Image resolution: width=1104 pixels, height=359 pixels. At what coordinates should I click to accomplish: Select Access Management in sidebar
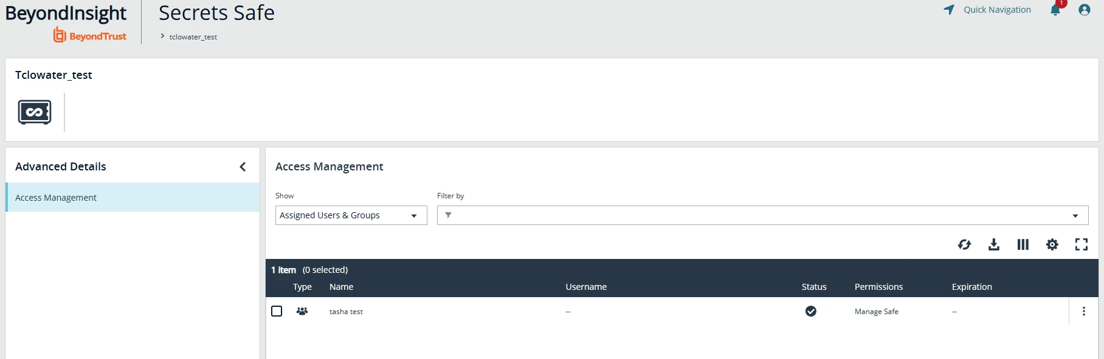[x=133, y=198]
